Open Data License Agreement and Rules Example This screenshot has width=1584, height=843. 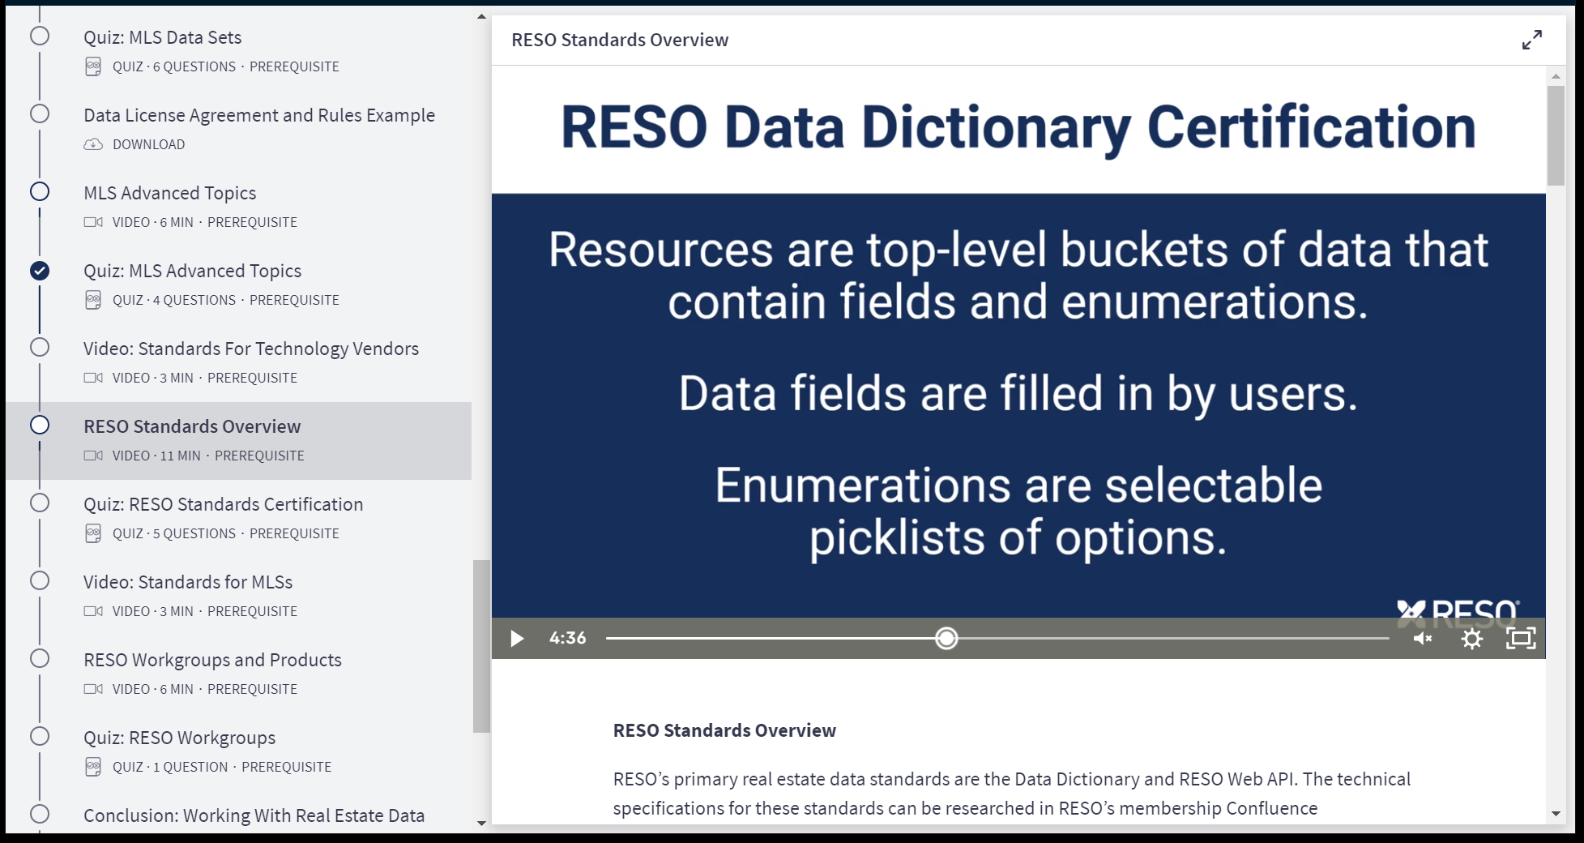259,115
